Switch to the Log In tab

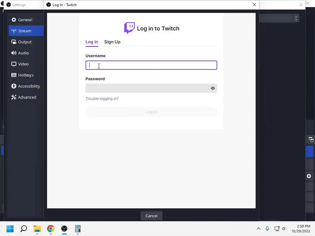pyautogui.click(x=92, y=42)
